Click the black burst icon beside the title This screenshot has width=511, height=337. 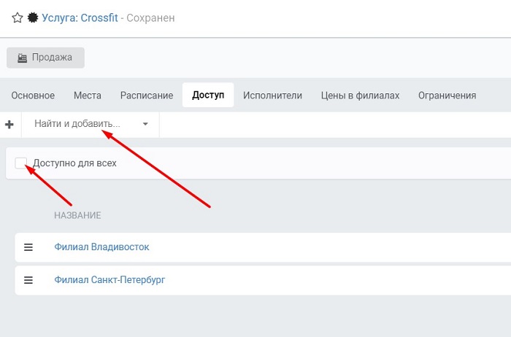click(33, 18)
